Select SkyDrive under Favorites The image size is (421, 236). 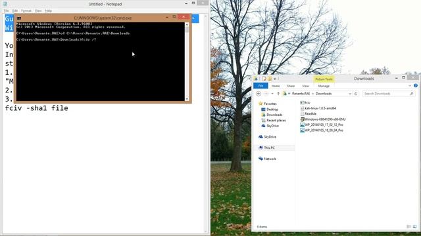[272, 126]
